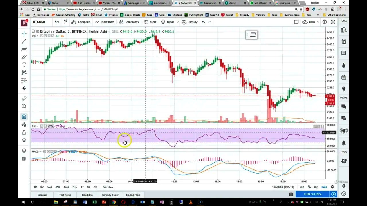Open the chart layout rectangle icon
This screenshot has height=206, width=367.
pyautogui.click(x=296, y=22)
